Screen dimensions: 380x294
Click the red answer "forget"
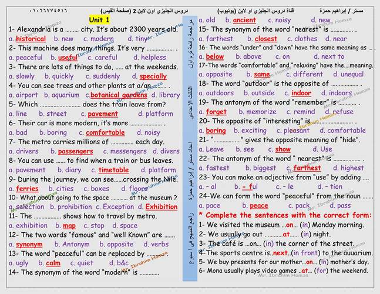click(216, 112)
